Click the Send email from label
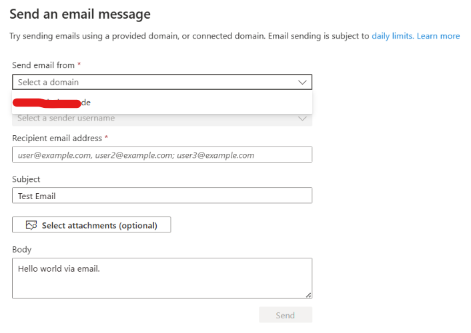 [x=43, y=65]
